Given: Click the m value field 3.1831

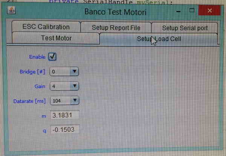Looking at the screenshot, I should [x=64, y=115].
